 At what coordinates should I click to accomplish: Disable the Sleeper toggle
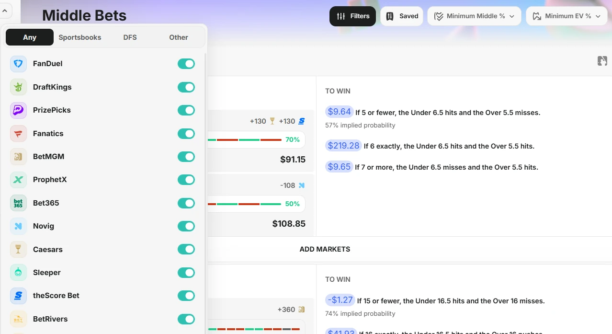[x=186, y=273]
